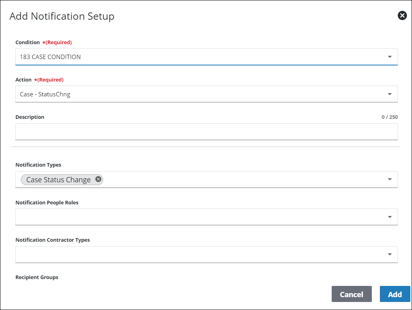Open the Condition selector showing 183 CASE CONDITION
Viewport: 412px width, 310px height.
(201, 57)
